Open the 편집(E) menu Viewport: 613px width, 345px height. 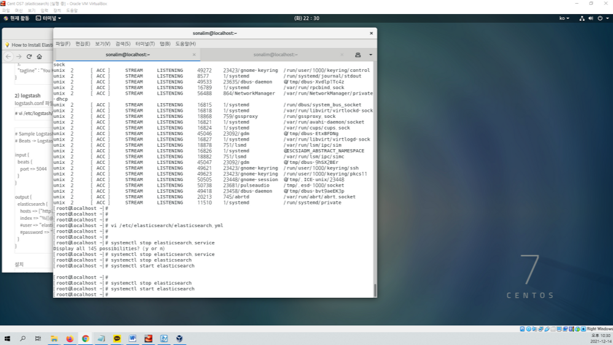82,44
